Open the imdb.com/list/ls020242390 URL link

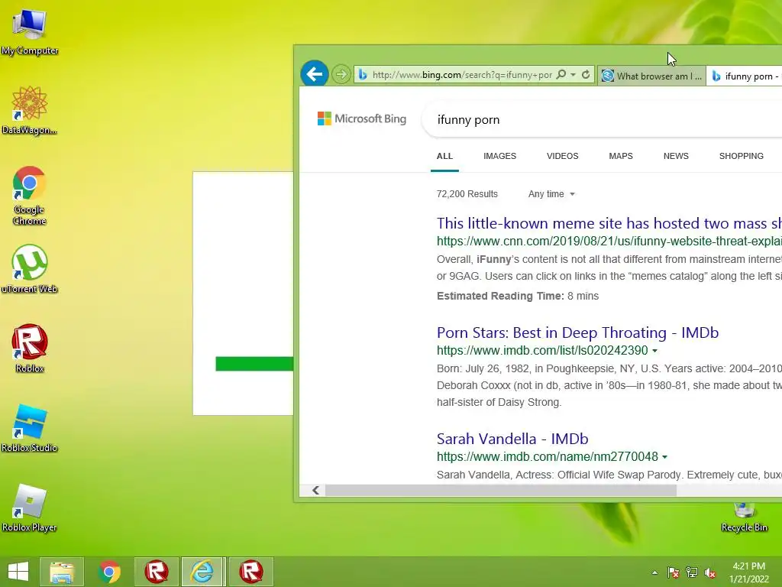coord(542,351)
